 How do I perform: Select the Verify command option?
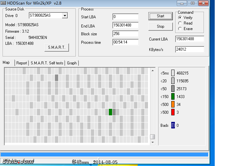[x=180, y=18]
